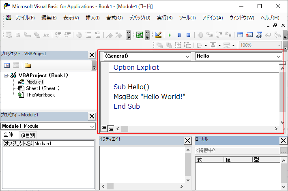Select the 項目別 properties tab
288x191 pixels.
(x=28, y=135)
